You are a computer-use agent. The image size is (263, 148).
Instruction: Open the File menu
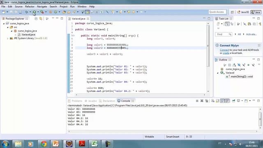[3, 7]
